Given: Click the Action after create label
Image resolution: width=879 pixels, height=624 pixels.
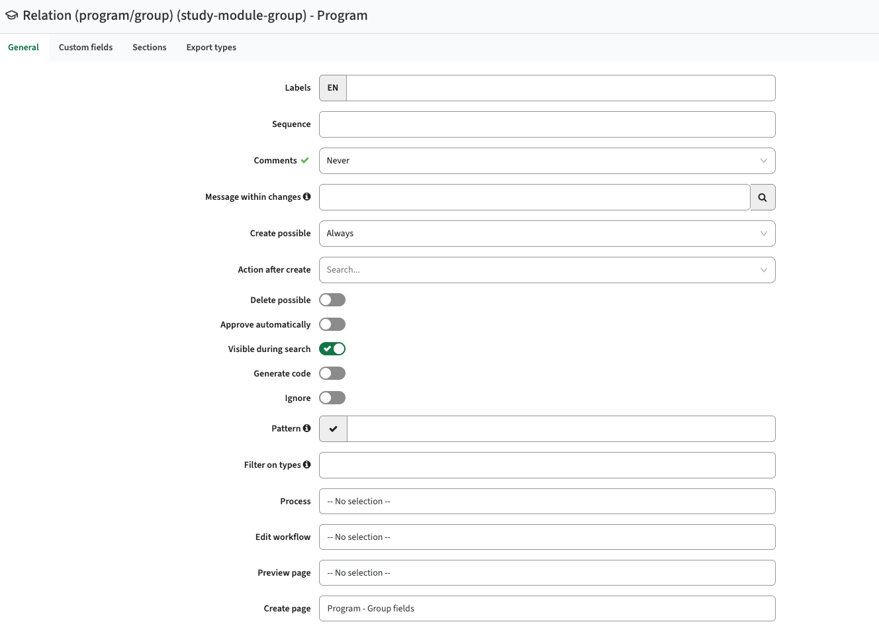Looking at the screenshot, I should tap(274, 269).
